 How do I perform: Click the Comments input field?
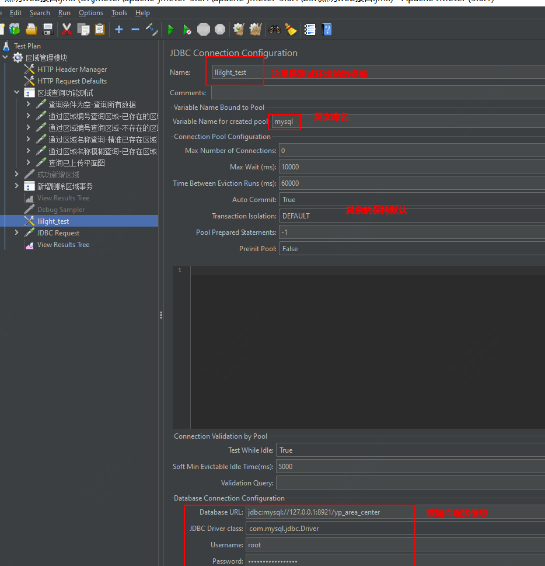click(x=378, y=93)
